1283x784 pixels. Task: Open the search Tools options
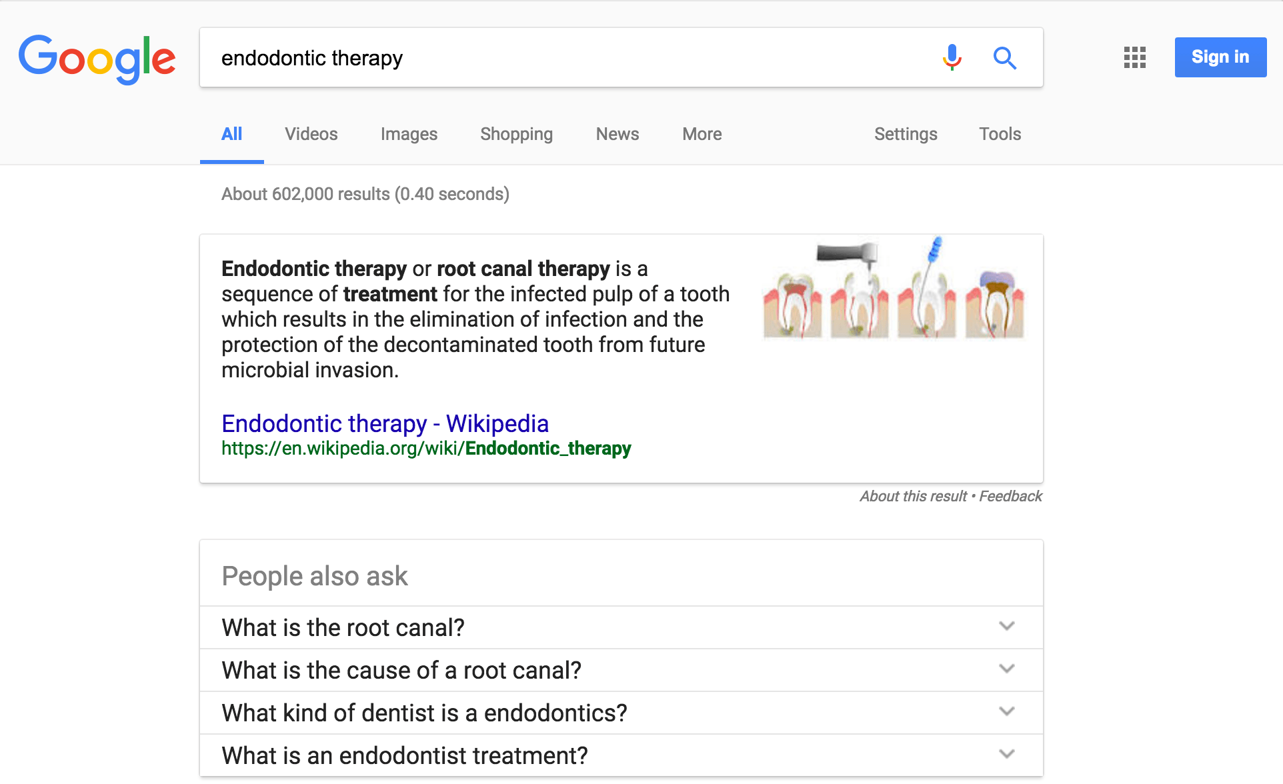1000,134
